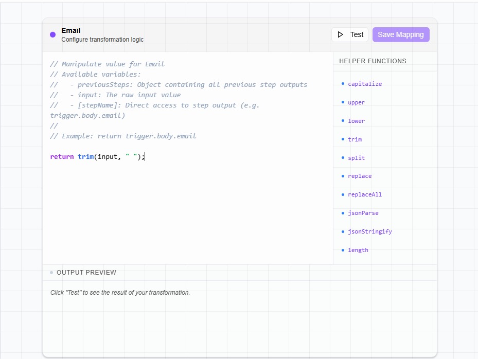Select the trim helper function
The width and height of the screenshot is (478, 359).
[x=355, y=139]
